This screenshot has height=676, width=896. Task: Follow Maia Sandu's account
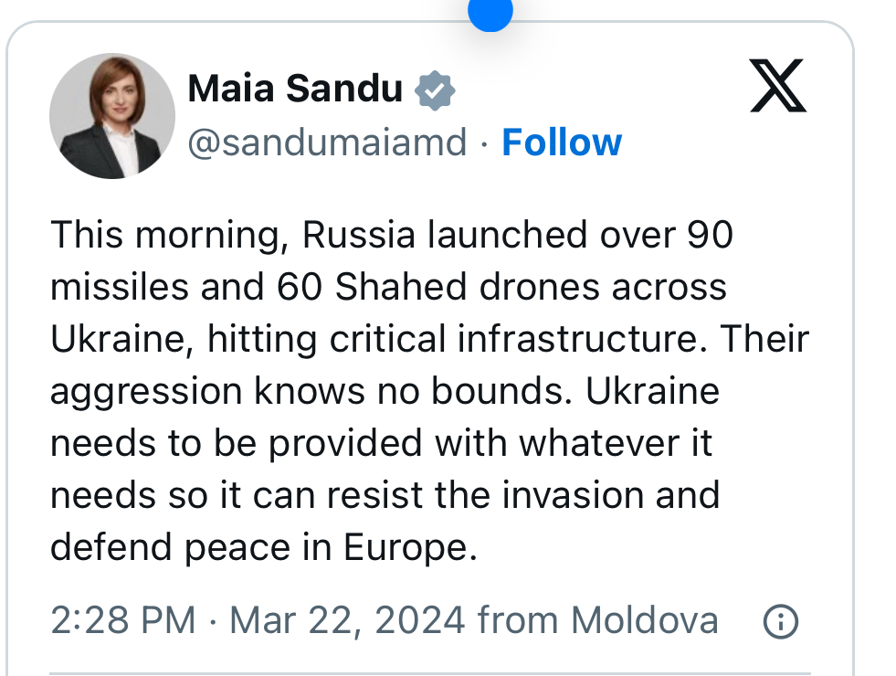(x=562, y=143)
